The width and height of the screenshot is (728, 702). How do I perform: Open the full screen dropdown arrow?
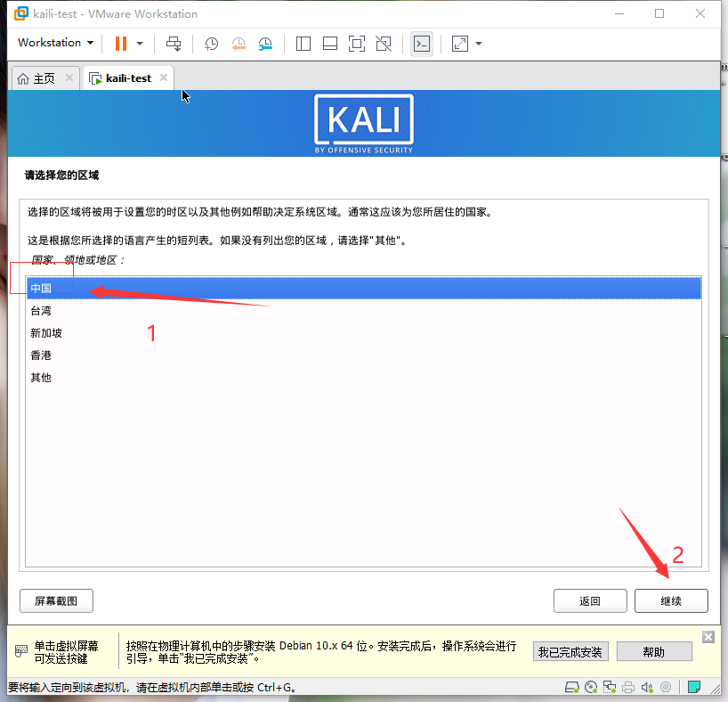point(478,44)
